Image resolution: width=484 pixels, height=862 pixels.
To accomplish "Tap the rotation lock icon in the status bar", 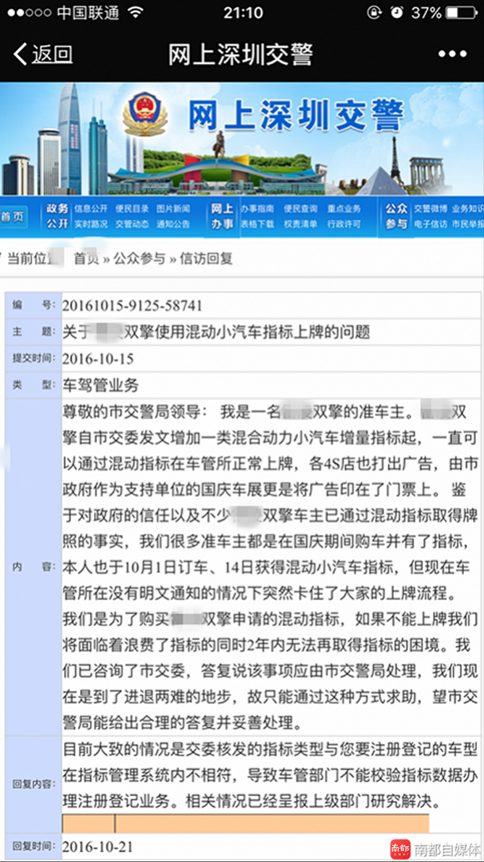I will tap(374, 12).
